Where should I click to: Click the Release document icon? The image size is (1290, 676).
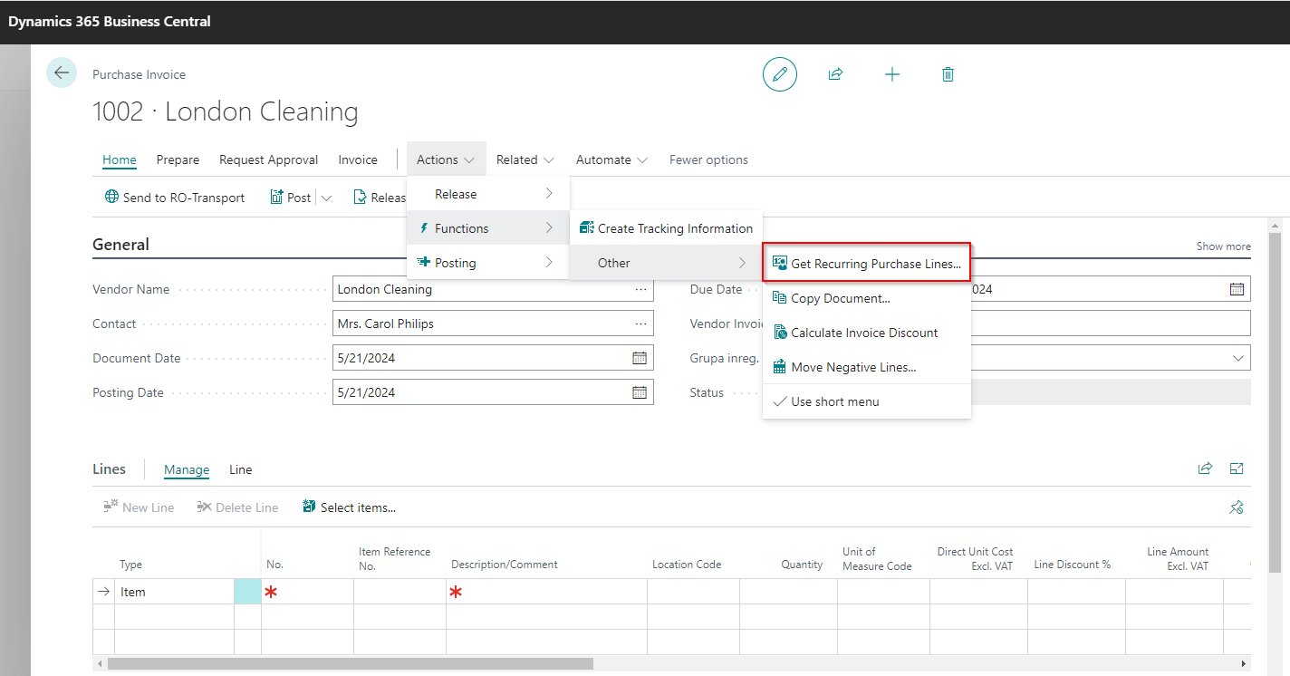click(x=360, y=197)
